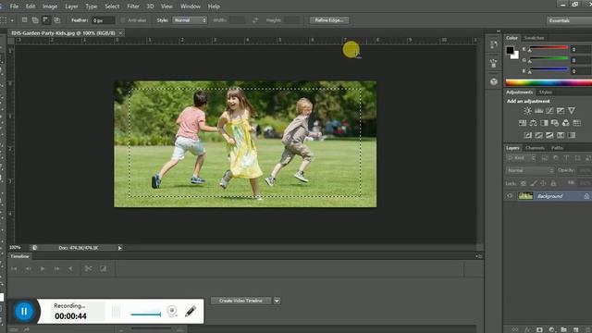Toggle the recorder webcam icon
592x333 pixels.
[172, 311]
